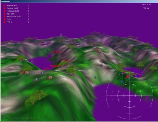Click the Time readout
This screenshot has width=158, height=122.
point(146,5)
